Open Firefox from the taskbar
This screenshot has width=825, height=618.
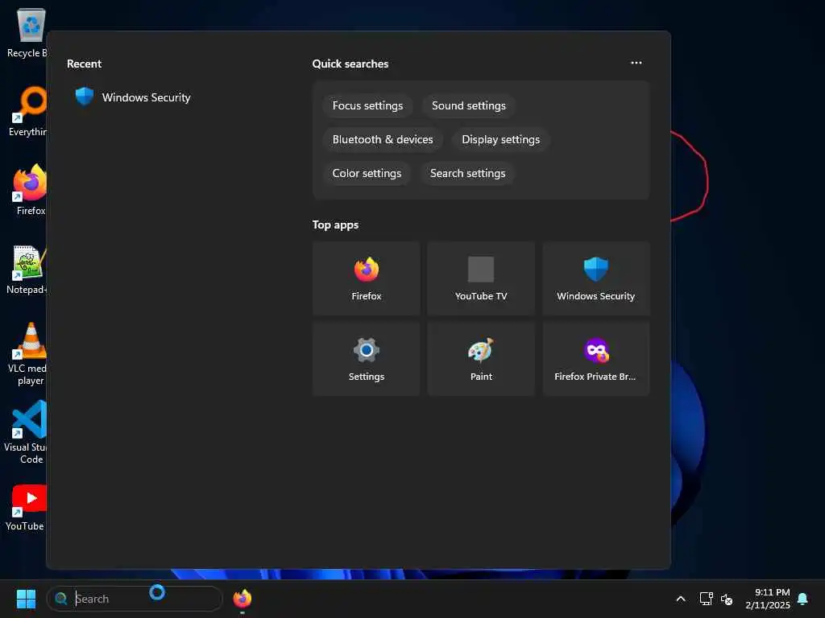tap(242, 599)
